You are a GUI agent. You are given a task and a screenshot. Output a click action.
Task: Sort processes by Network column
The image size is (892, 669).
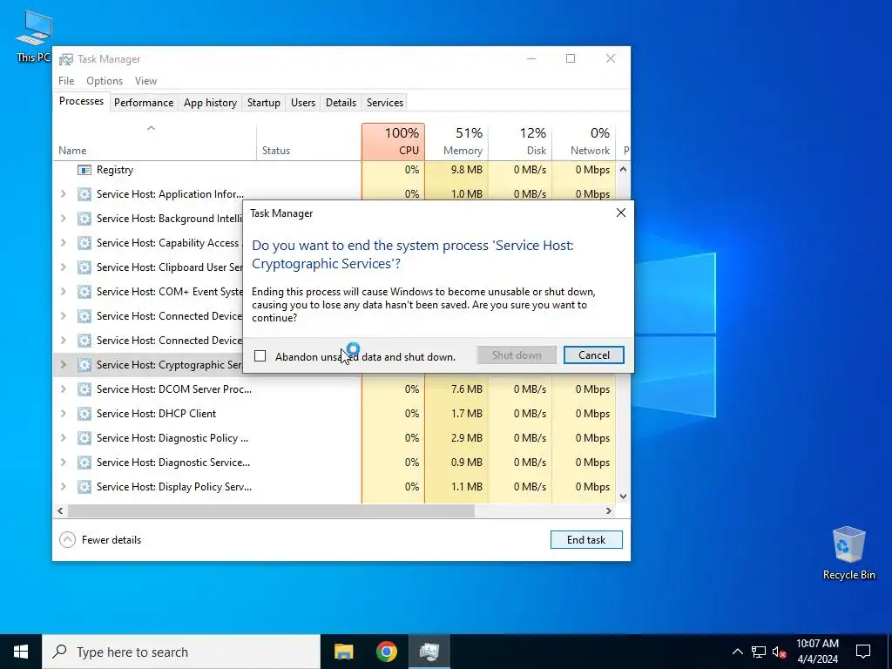point(584,142)
